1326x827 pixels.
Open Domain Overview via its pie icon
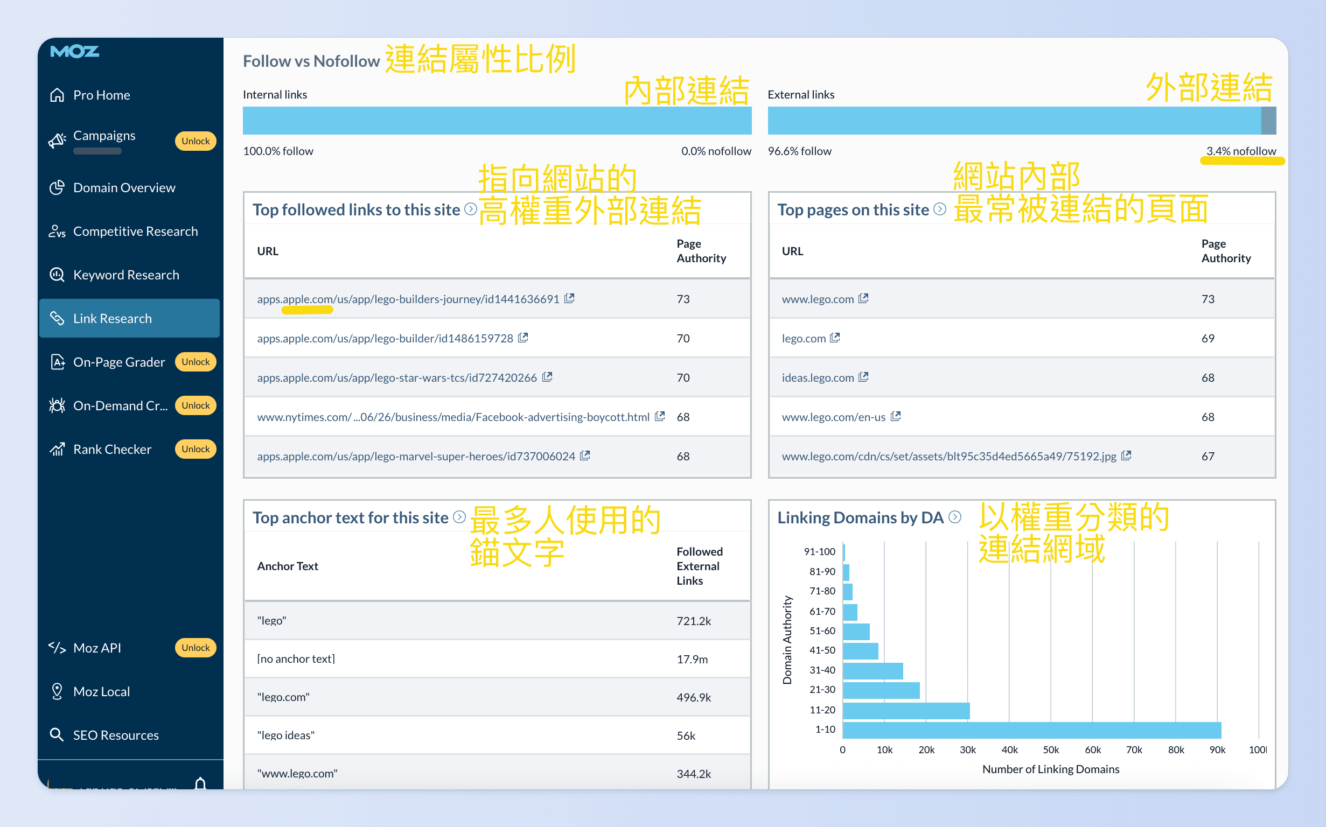[x=58, y=187]
